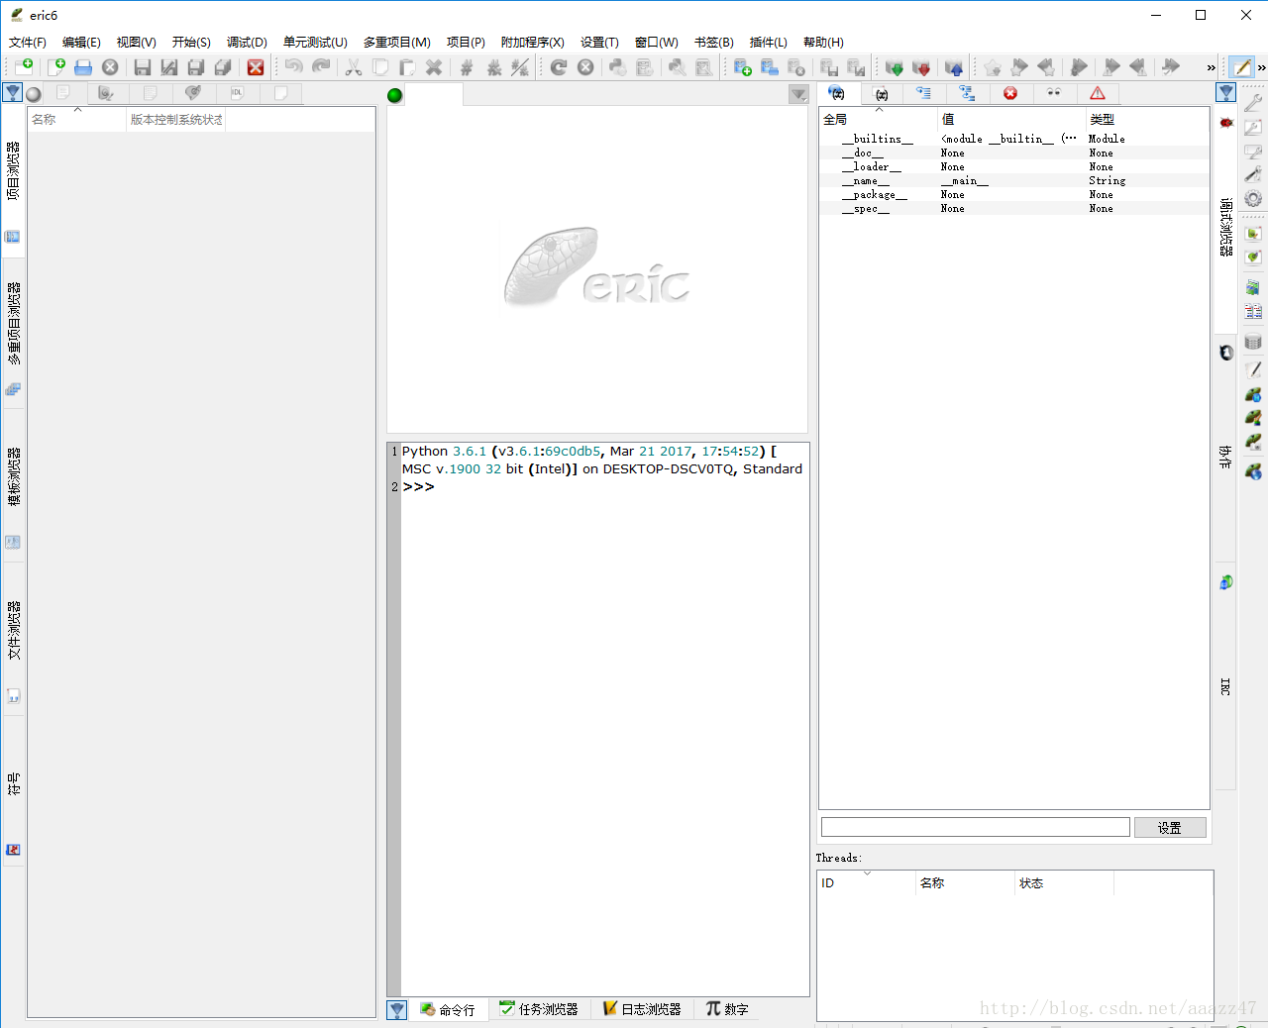Open the watch expressions eyes icon tab
The width and height of the screenshot is (1268, 1028).
(1054, 93)
